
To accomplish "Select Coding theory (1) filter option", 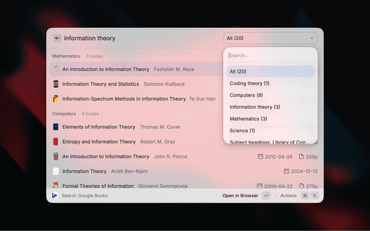I will (249, 83).
